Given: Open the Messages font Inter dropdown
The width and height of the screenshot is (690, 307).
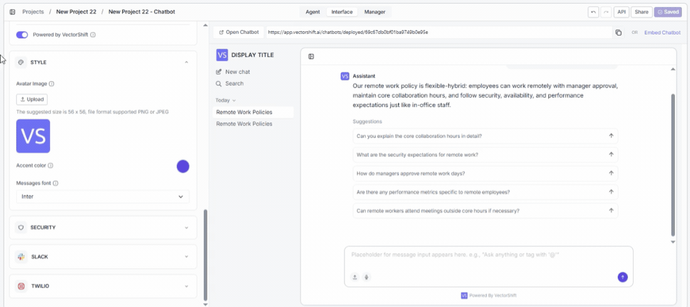Looking at the screenshot, I should [x=103, y=197].
